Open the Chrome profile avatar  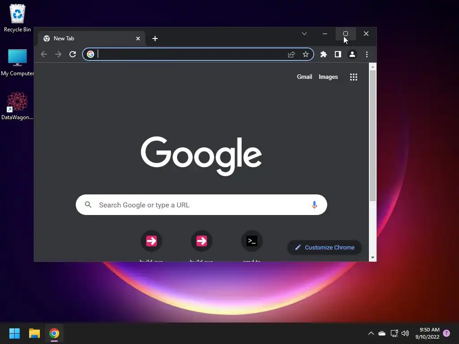pyautogui.click(x=352, y=54)
